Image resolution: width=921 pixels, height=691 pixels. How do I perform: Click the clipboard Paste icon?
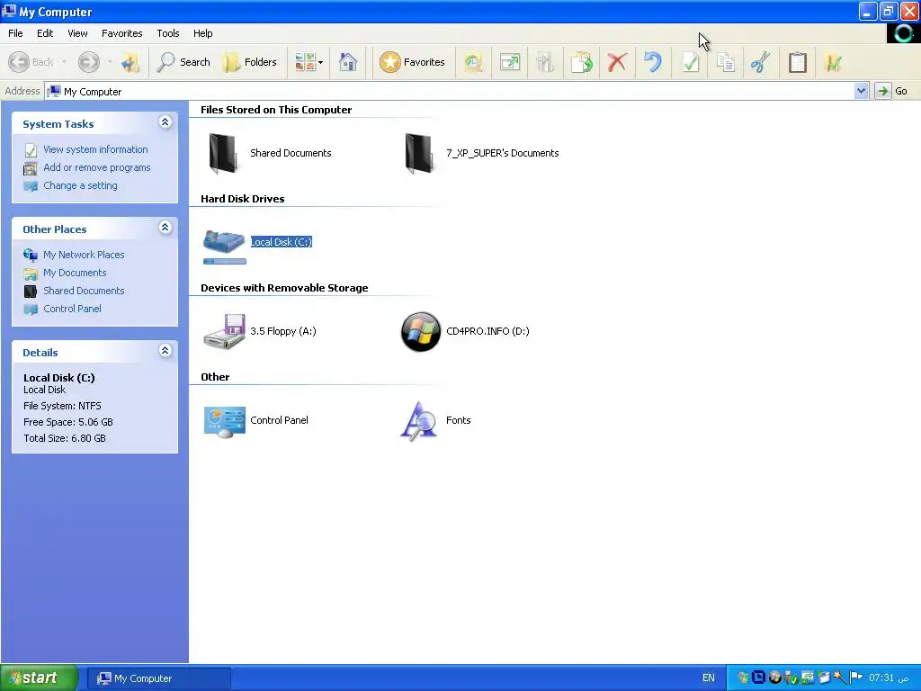[x=798, y=62]
